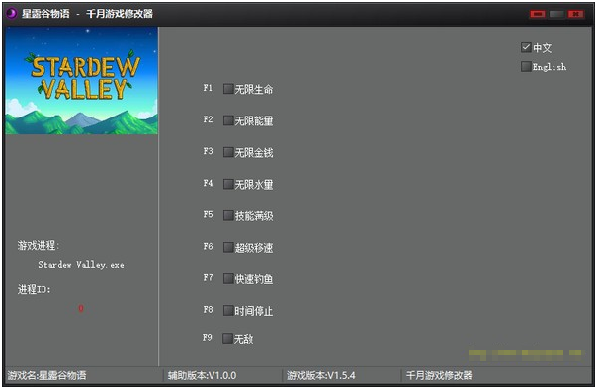Image resolution: width=597 pixels, height=389 pixels.
Task: Check the 快速钓鱼 box (F7)
Action: [228, 278]
